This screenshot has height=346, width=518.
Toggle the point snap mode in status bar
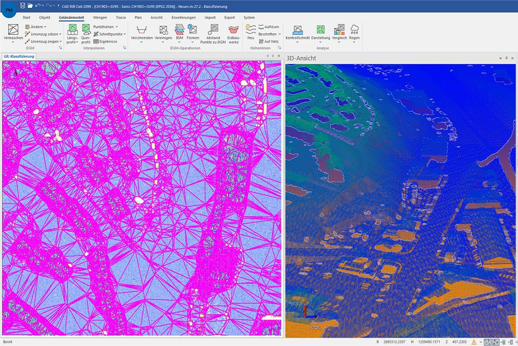click(x=487, y=342)
